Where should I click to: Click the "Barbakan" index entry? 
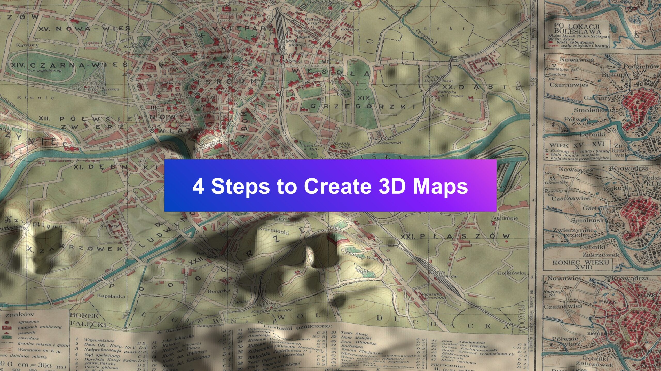coord(352,347)
